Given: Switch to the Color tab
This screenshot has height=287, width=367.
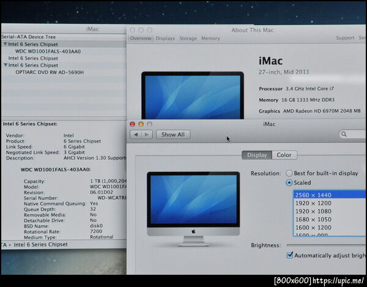Looking at the screenshot, I should click(x=284, y=155).
